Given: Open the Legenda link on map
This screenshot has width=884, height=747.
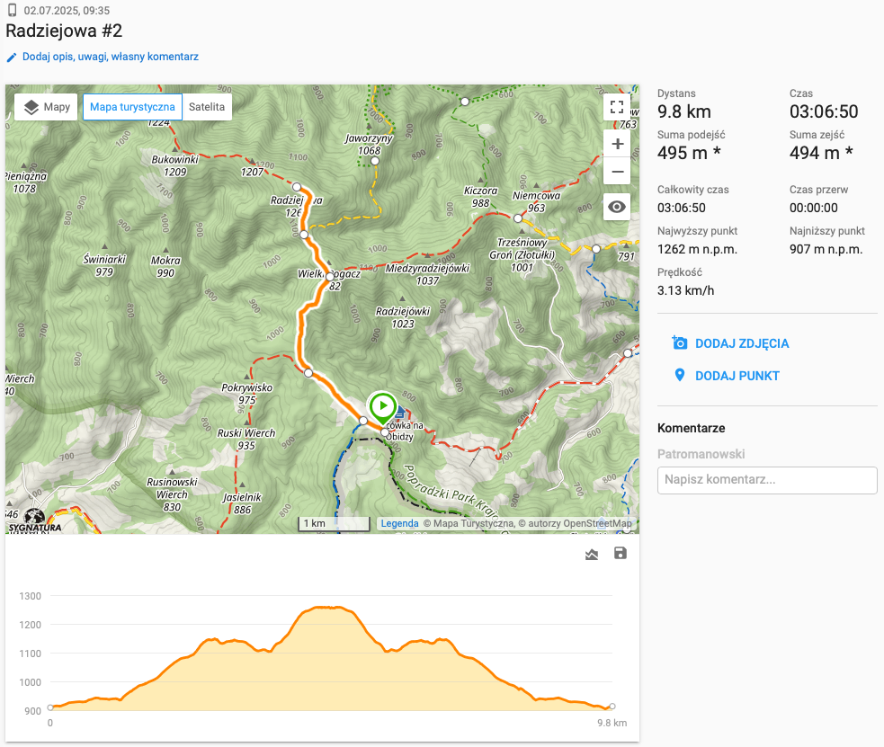Looking at the screenshot, I should click(399, 523).
